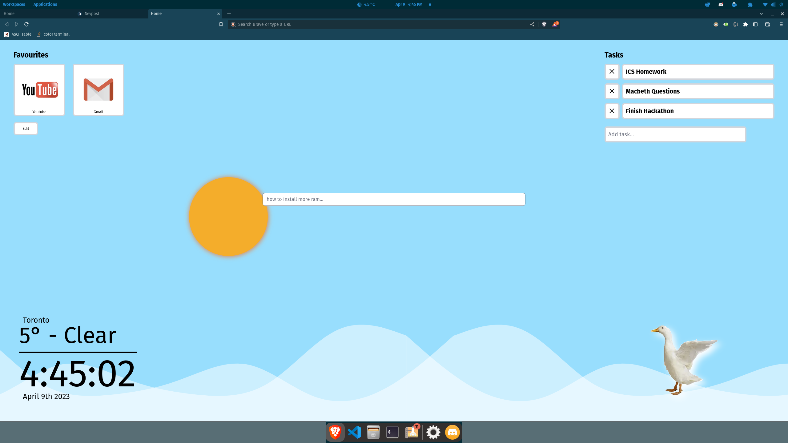788x443 pixels.
Task: Bookmark this page with bookmark icon
Action: pos(221,24)
